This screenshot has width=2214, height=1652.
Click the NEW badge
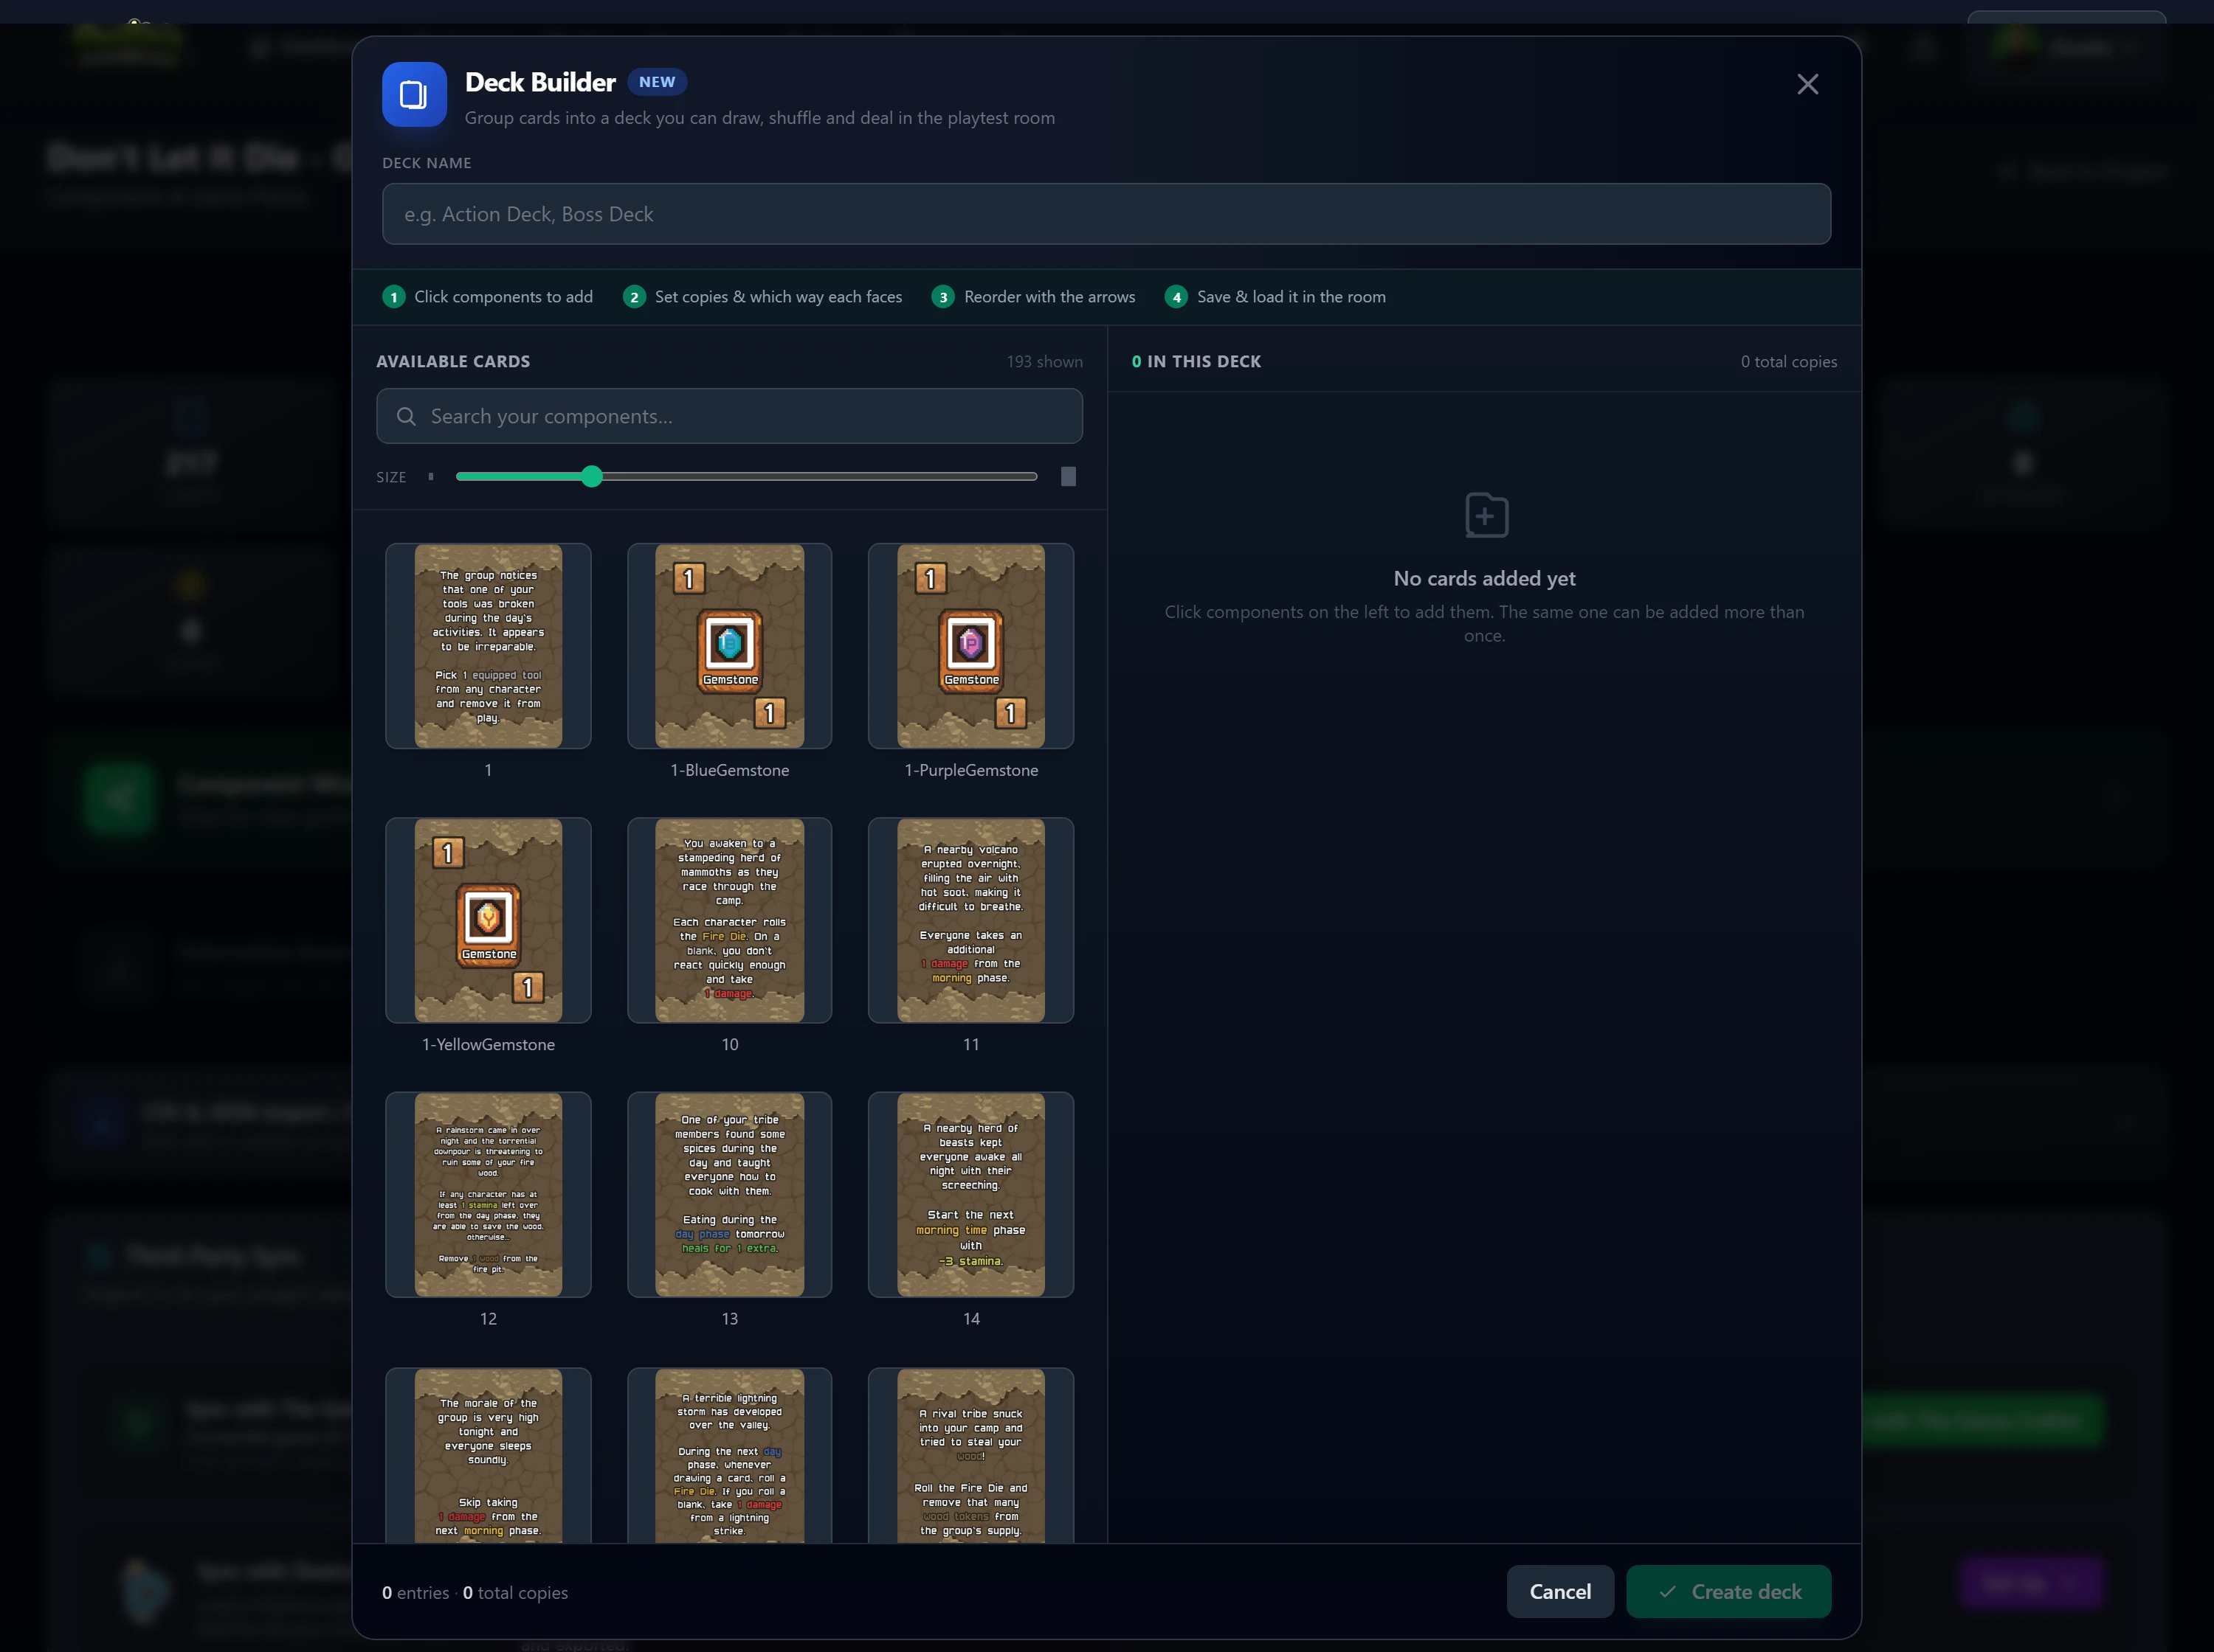[658, 82]
